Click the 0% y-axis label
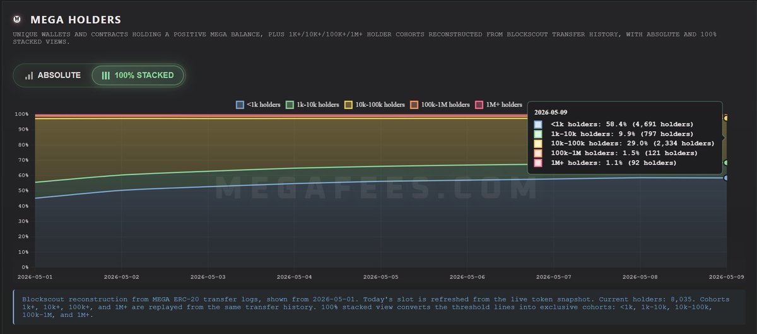The width and height of the screenshot is (757, 334). pyautogui.click(x=25, y=267)
